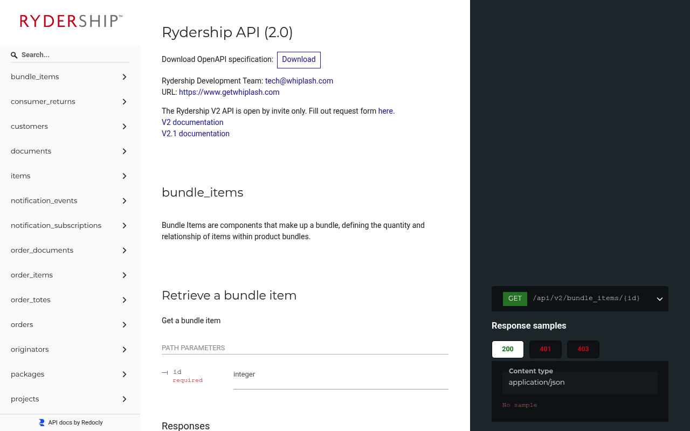Select the 403 response sample tab
Image resolution: width=690 pixels, height=431 pixels.
[583, 349]
